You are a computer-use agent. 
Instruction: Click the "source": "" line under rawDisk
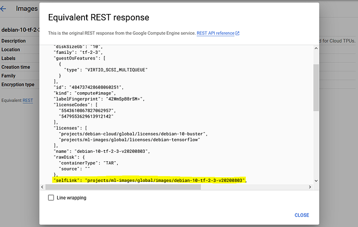[x=74, y=169]
